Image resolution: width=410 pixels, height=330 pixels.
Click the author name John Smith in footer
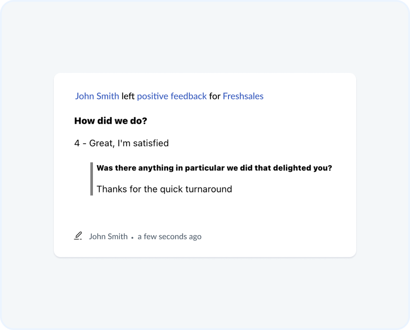pyautogui.click(x=108, y=236)
